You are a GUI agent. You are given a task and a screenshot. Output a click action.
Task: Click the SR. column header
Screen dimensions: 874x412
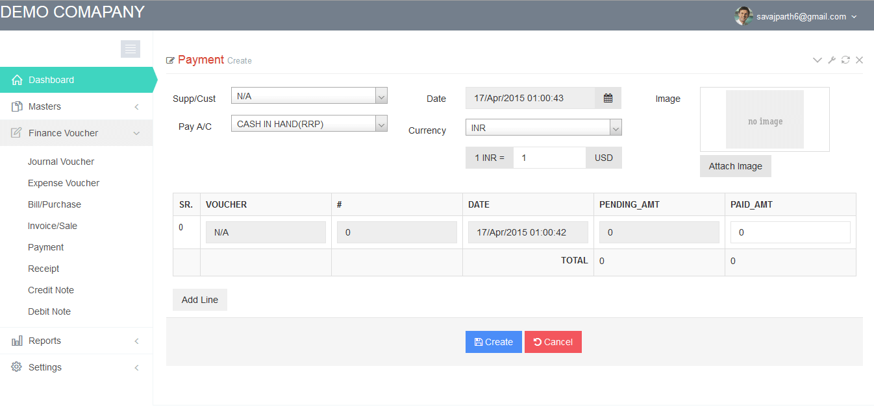[x=186, y=204]
